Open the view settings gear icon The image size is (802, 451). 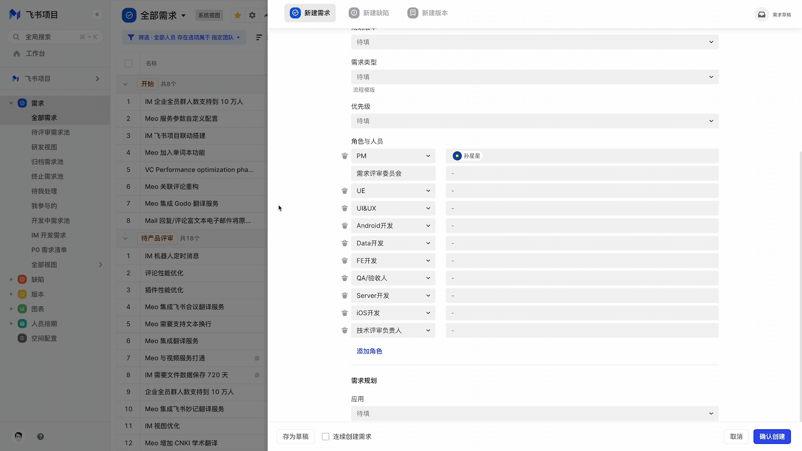(252, 15)
